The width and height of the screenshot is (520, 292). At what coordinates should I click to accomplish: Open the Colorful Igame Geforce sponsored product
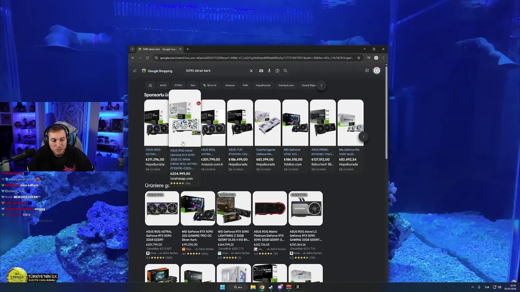point(267,135)
